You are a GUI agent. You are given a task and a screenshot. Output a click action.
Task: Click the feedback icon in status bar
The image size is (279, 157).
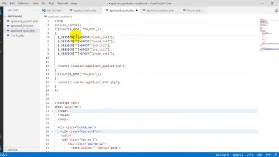tap(276, 155)
